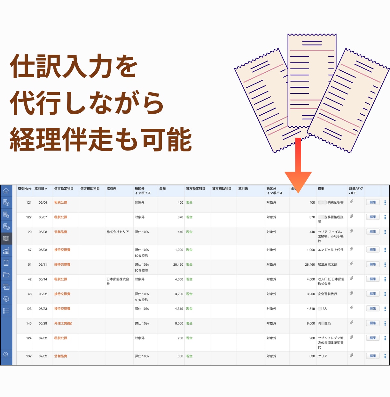Viewport: 390px width, 397px height.
Task: Open the 租税公課 link in row 42
Action: 61,280
